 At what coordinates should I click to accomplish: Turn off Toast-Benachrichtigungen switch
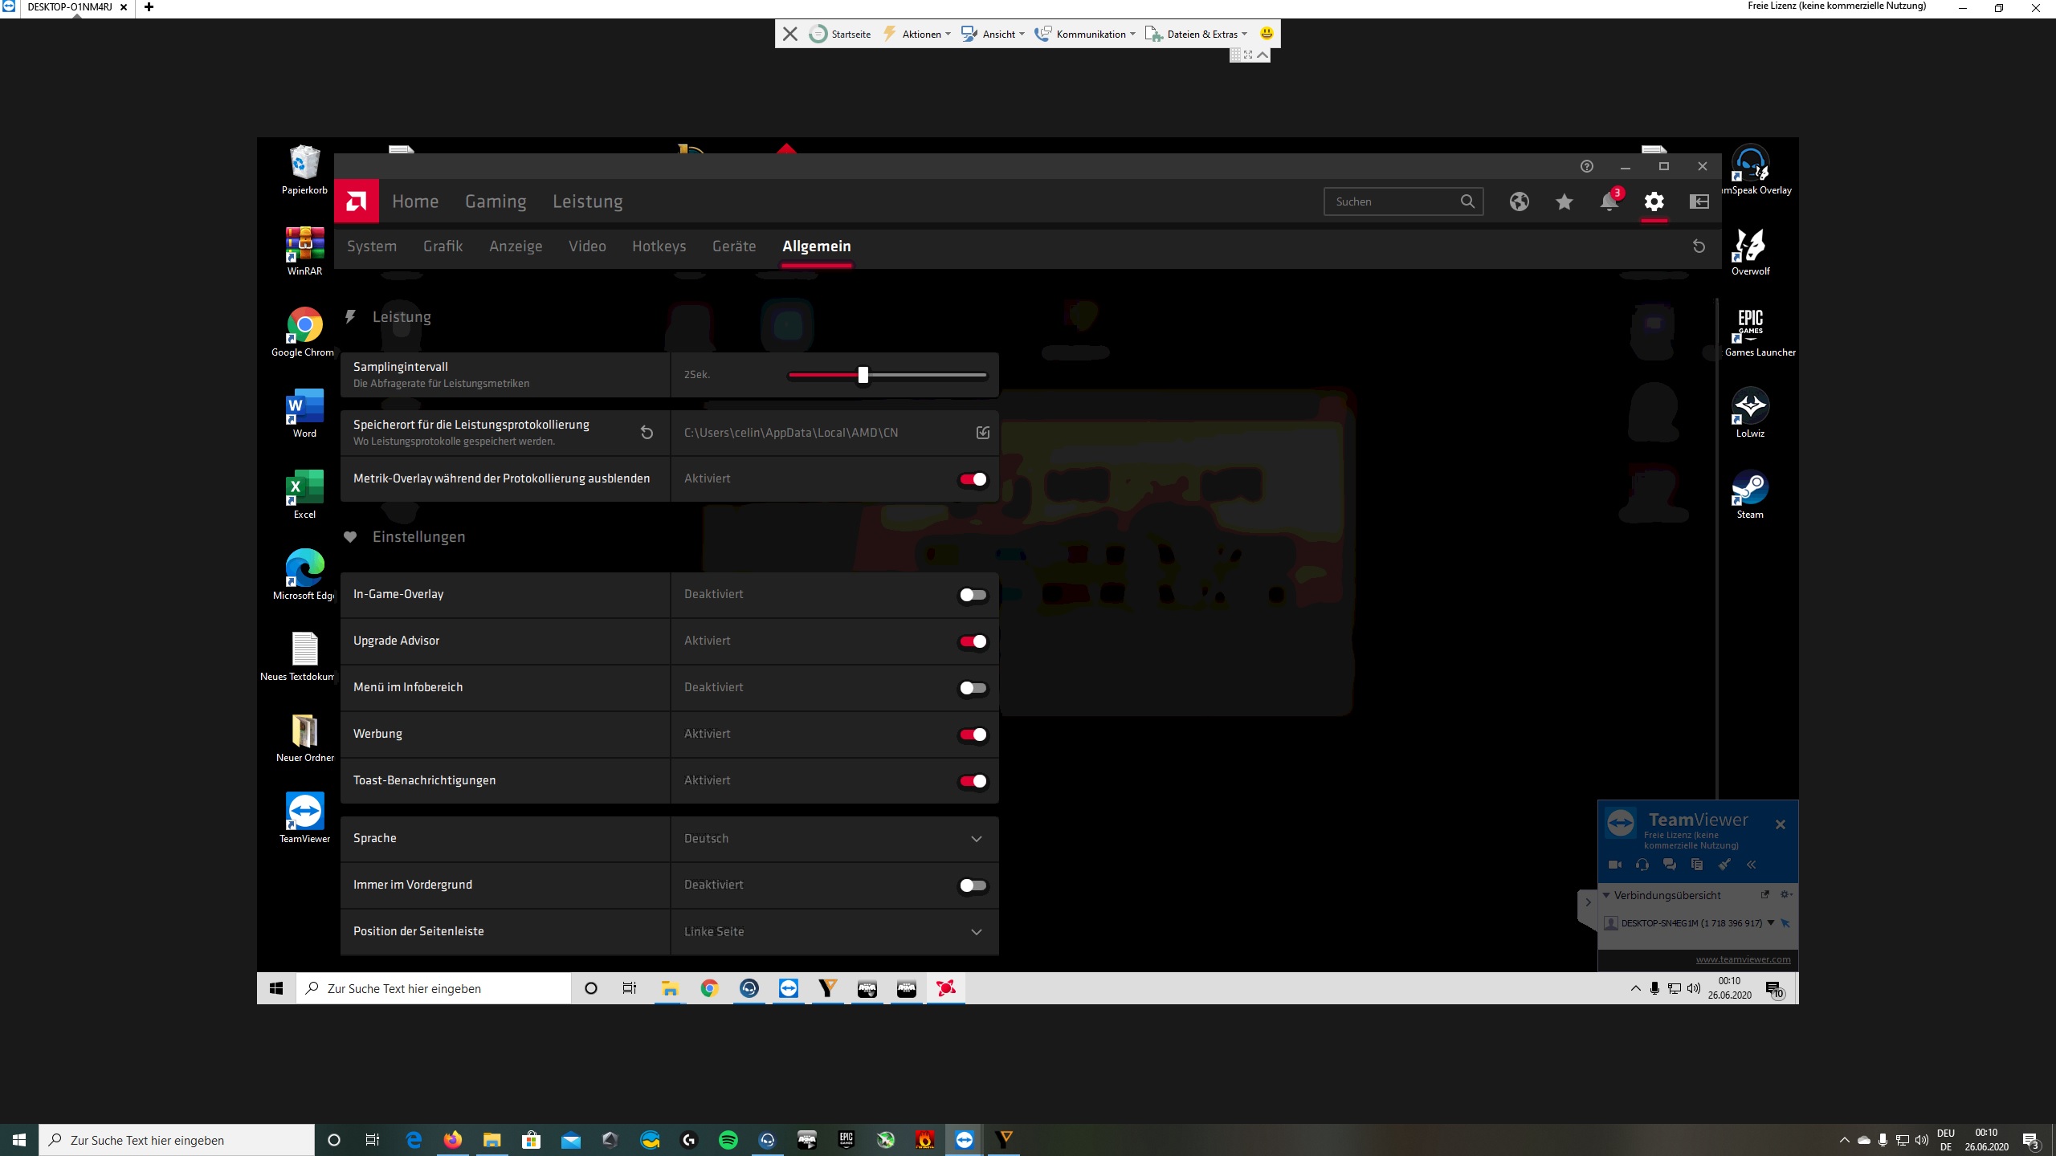point(973,781)
